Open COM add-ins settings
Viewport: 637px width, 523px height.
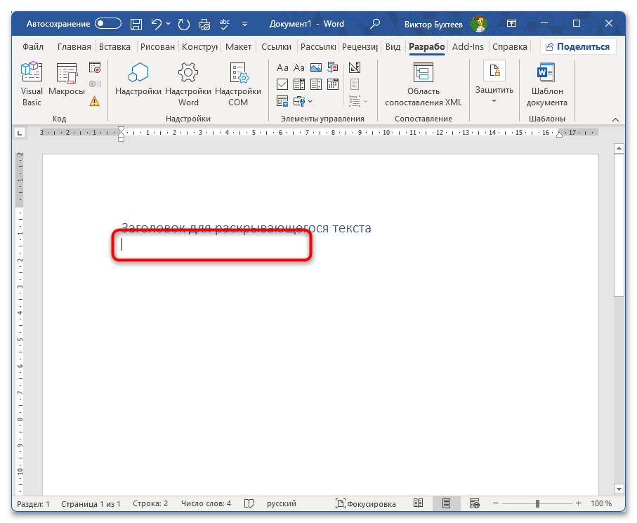pyautogui.click(x=238, y=84)
